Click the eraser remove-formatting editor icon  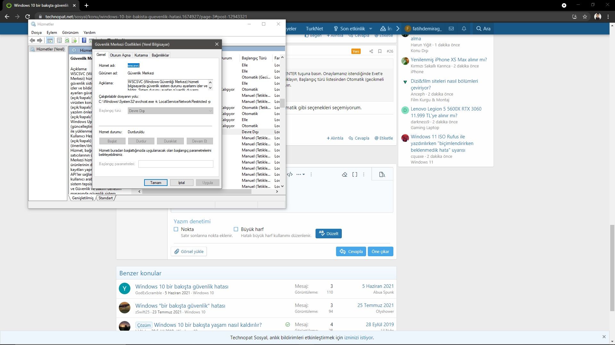coord(345,174)
